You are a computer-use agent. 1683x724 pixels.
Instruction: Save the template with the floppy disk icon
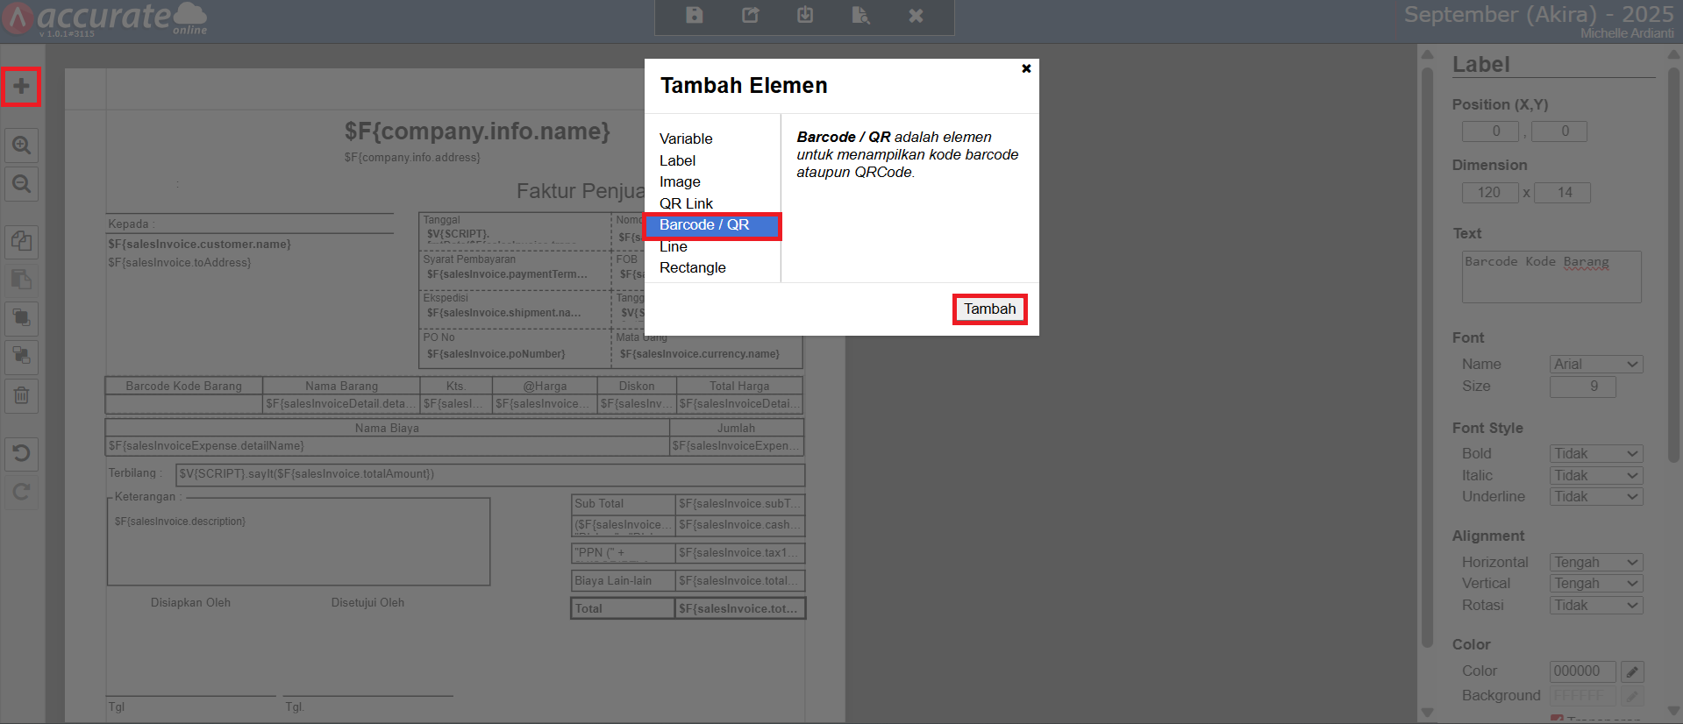click(x=695, y=16)
